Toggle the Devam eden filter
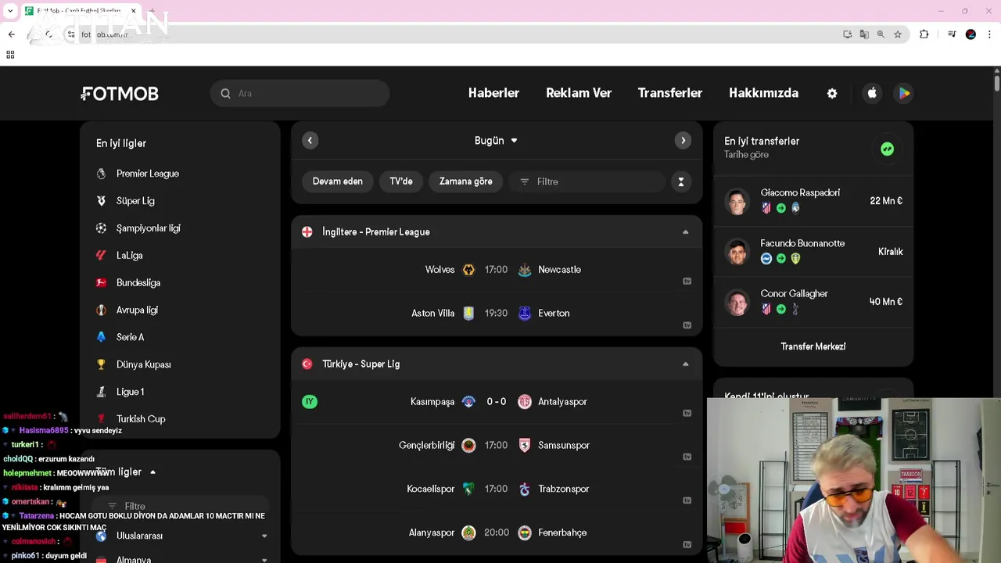 (x=338, y=181)
